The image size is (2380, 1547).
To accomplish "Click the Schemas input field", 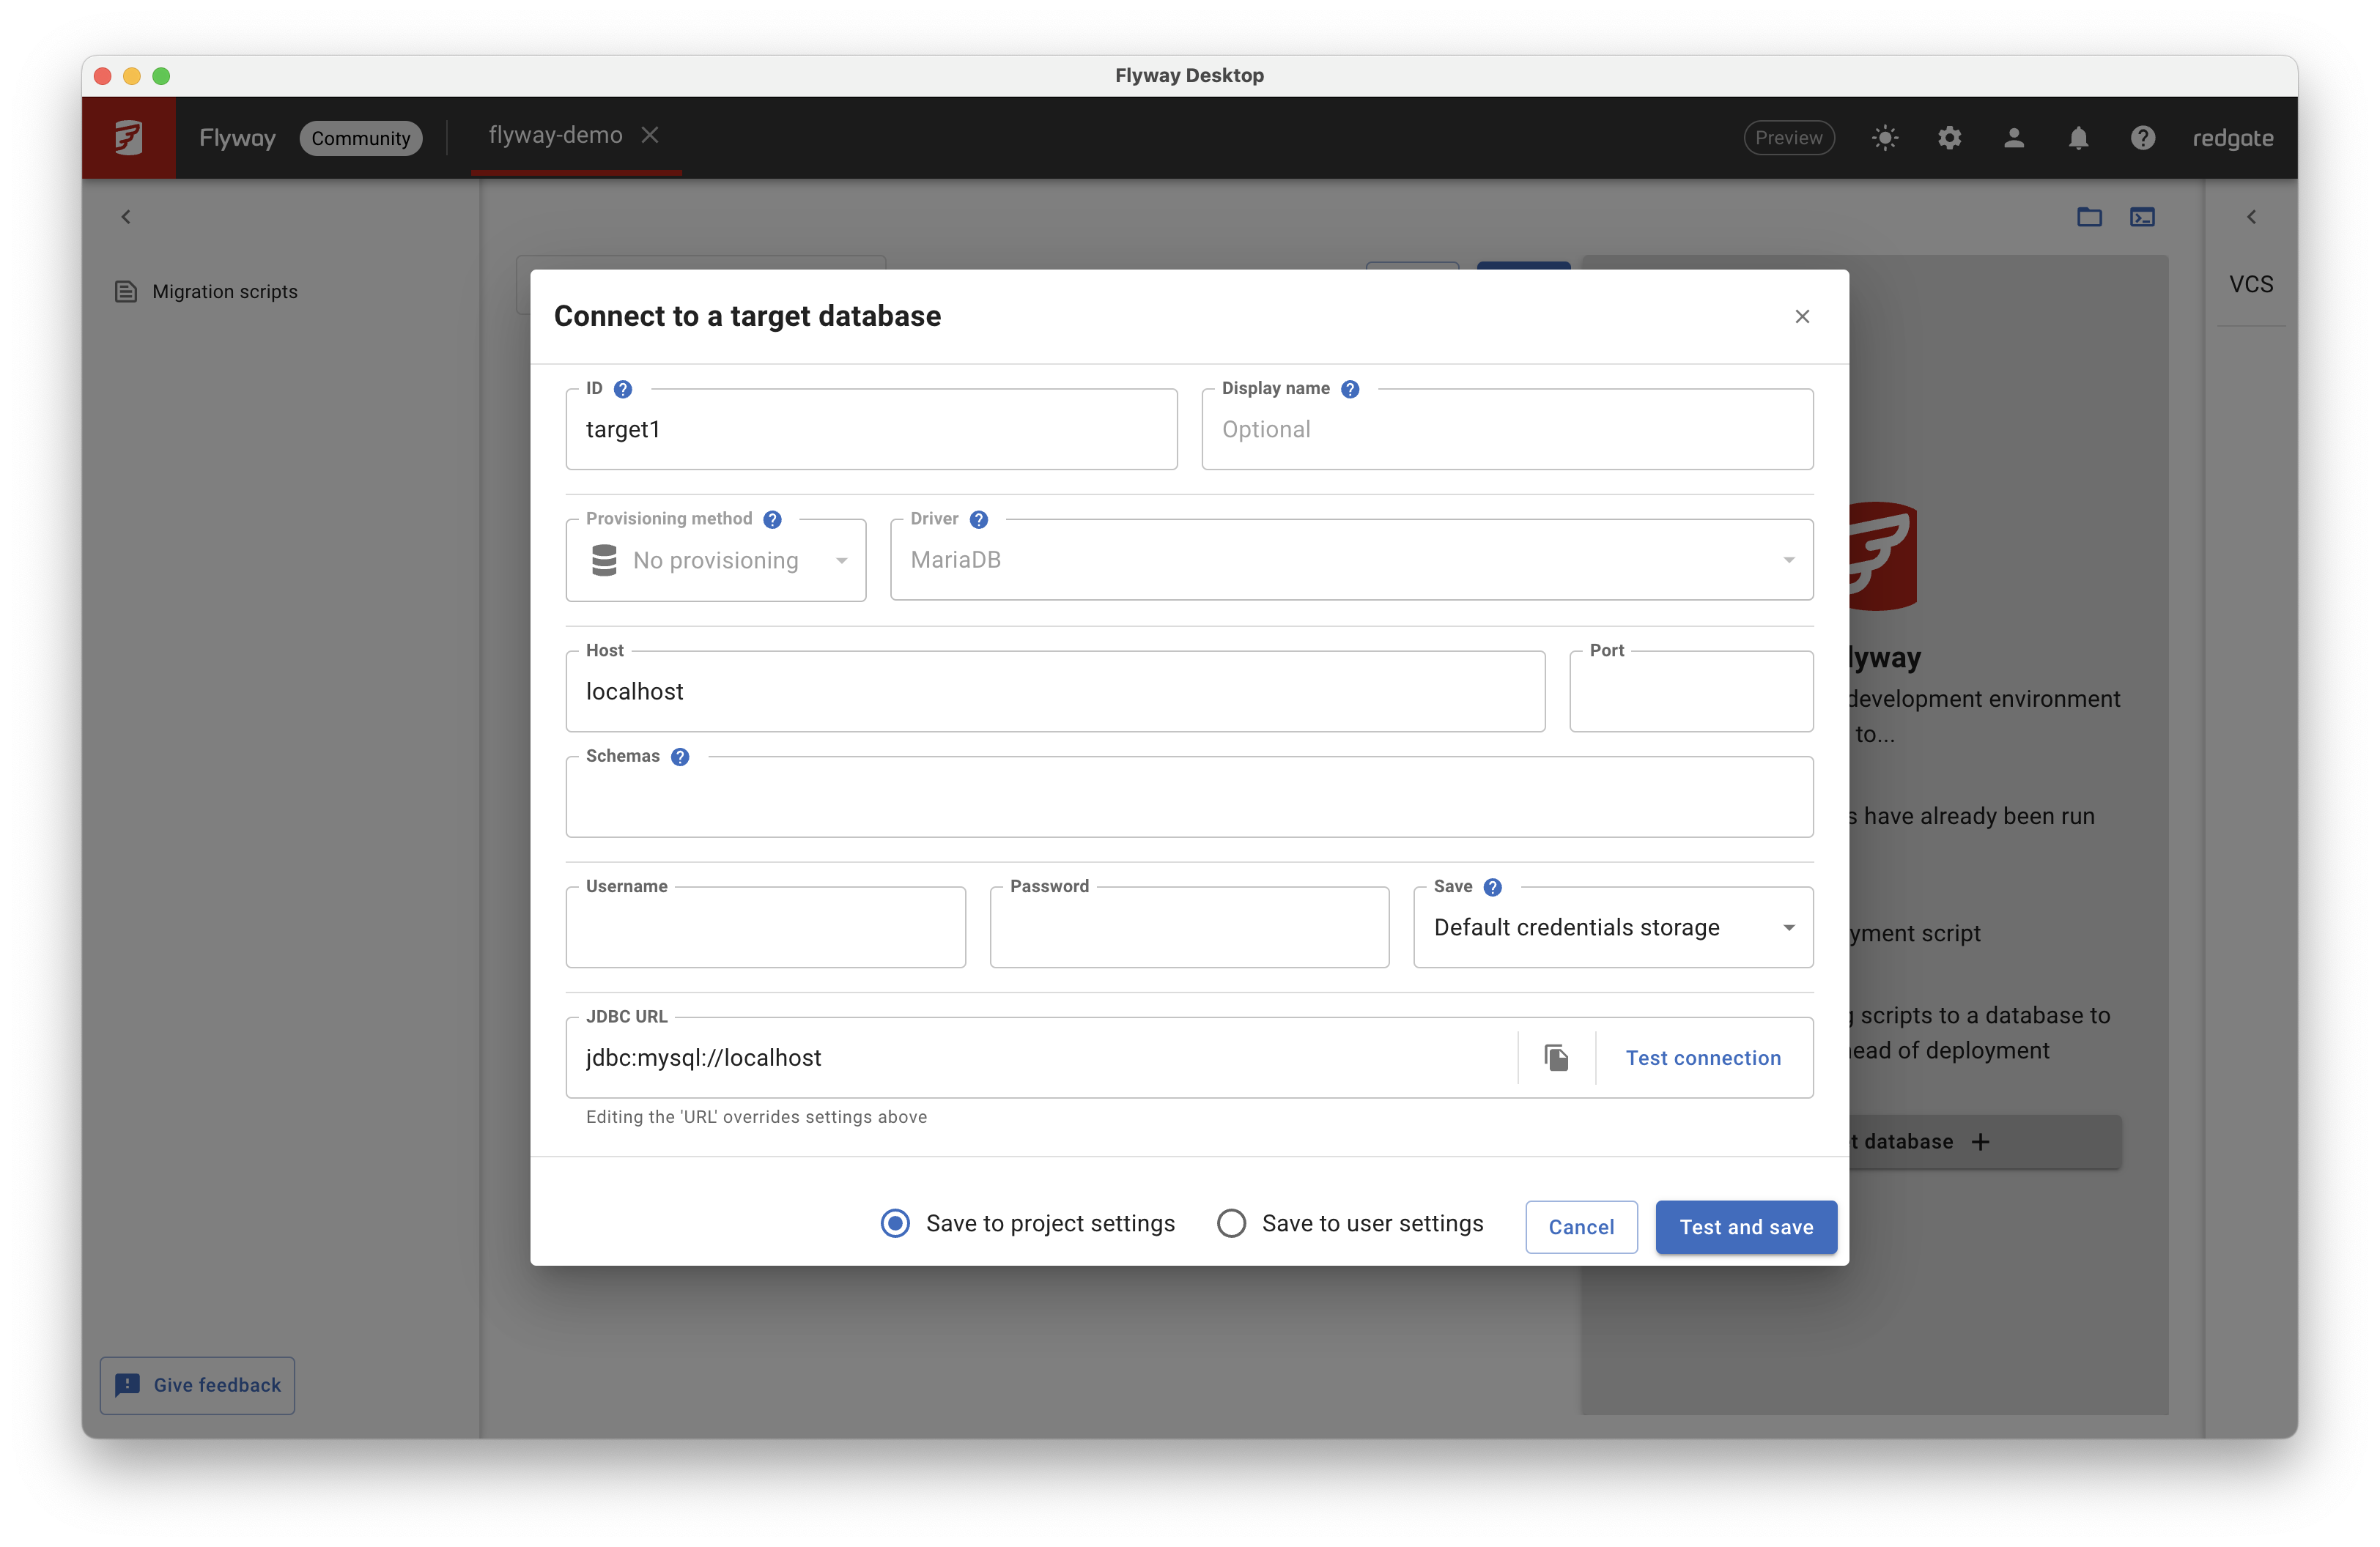I will point(1189,798).
